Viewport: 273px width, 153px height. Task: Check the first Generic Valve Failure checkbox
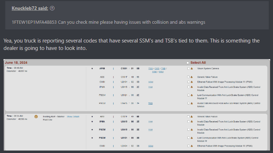tap(188, 76)
